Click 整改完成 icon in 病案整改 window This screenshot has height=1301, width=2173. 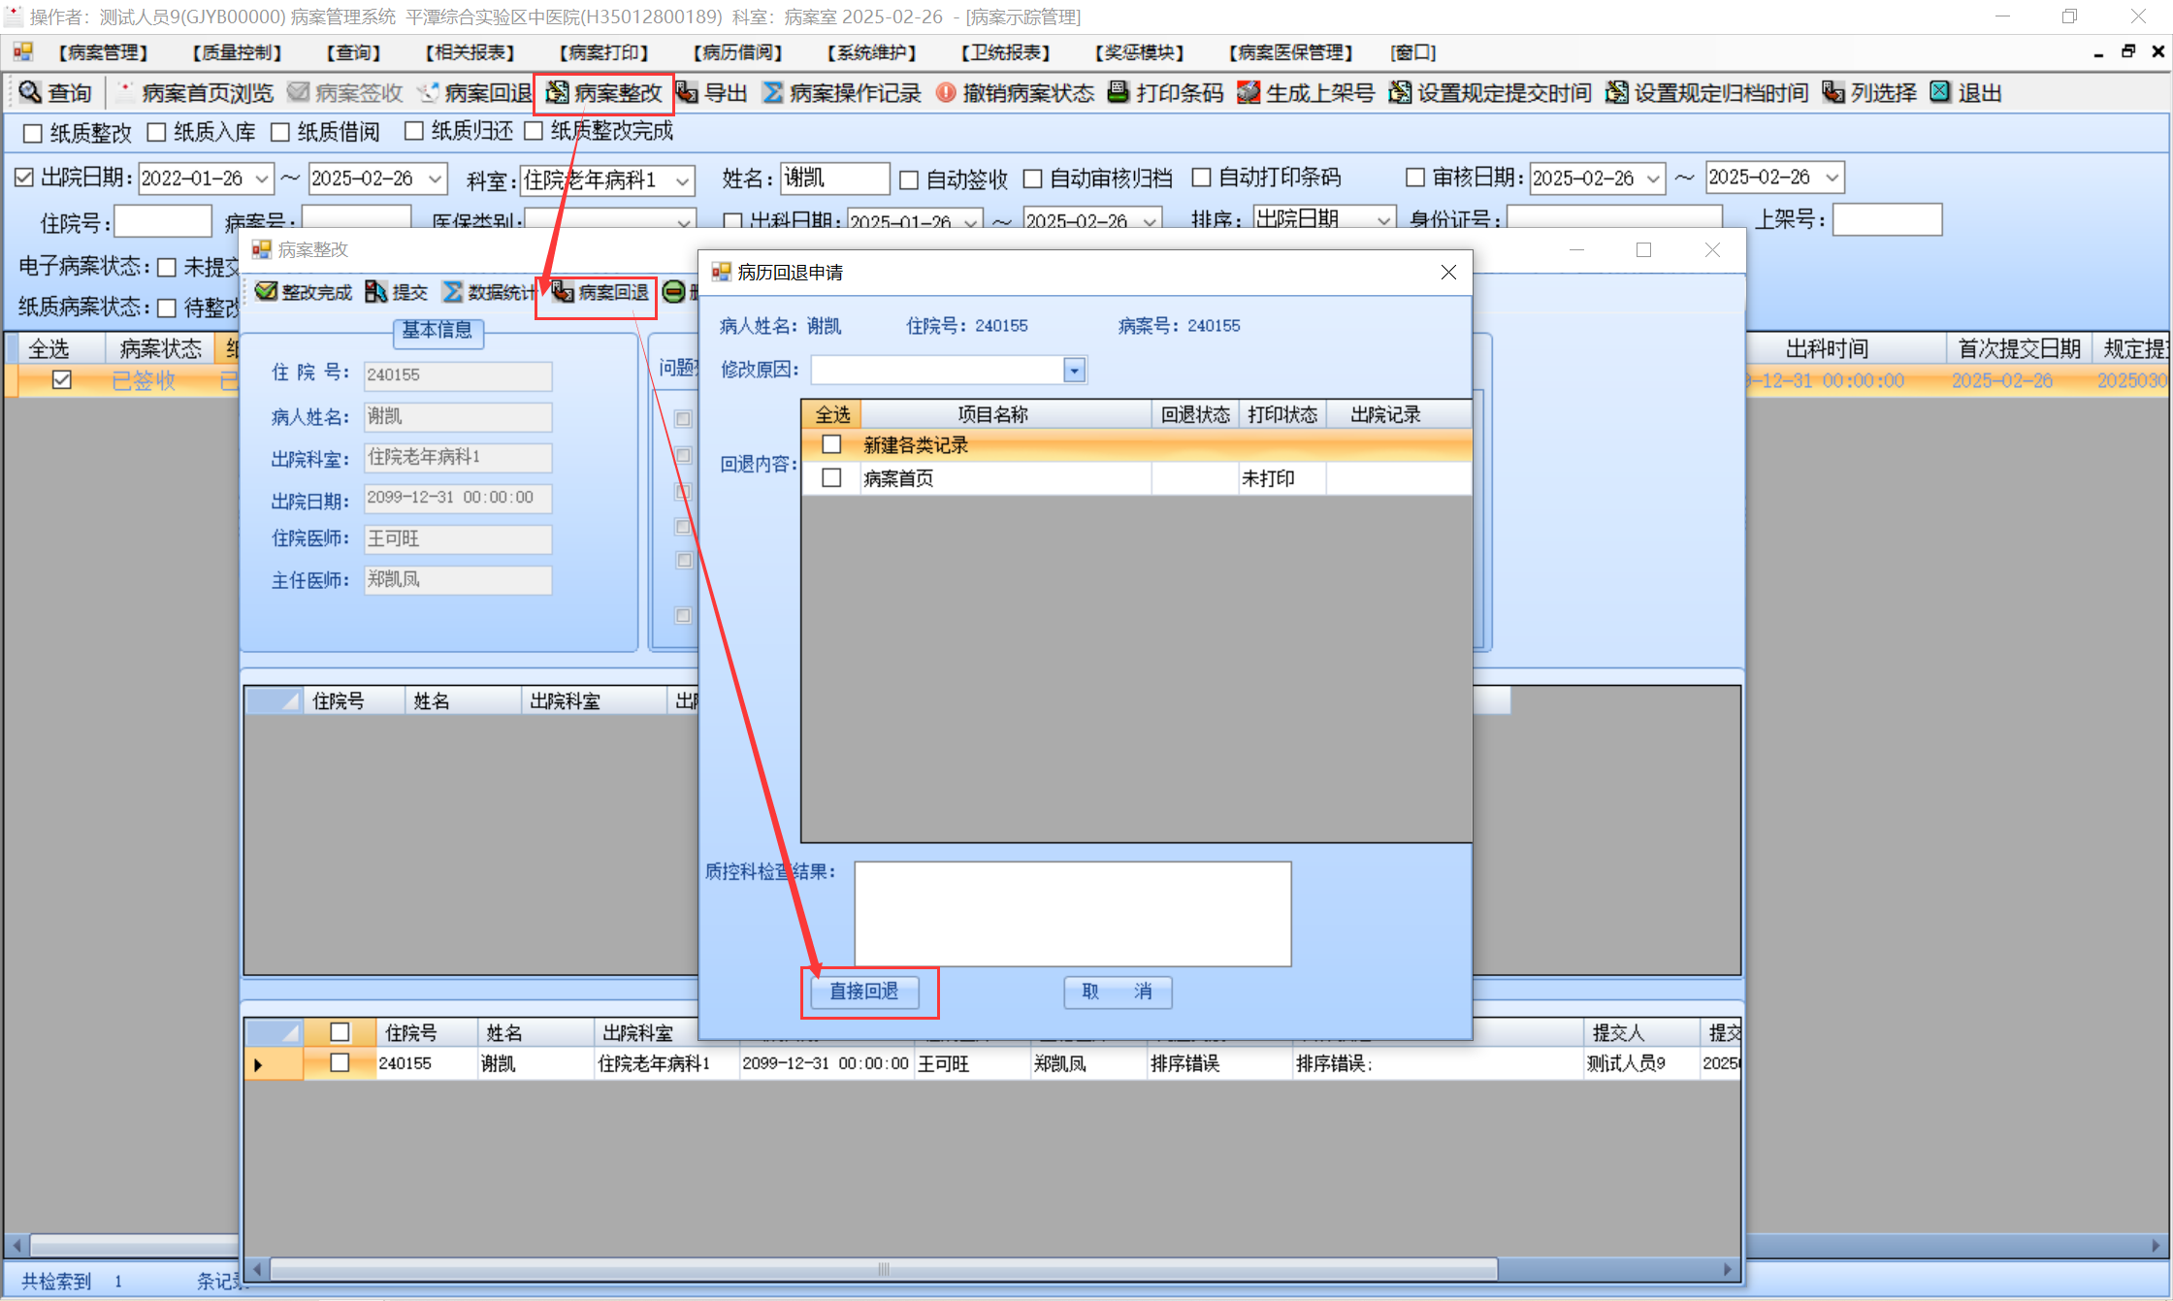pos(266,292)
